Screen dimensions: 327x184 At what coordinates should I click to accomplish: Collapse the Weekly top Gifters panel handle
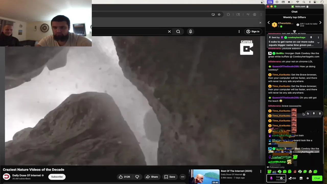pyautogui.click(x=294, y=32)
